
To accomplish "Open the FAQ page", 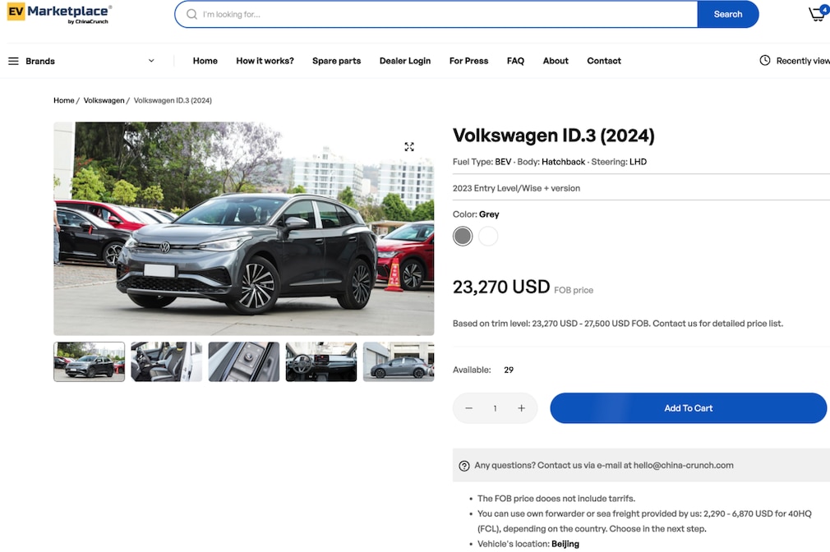I will (515, 61).
